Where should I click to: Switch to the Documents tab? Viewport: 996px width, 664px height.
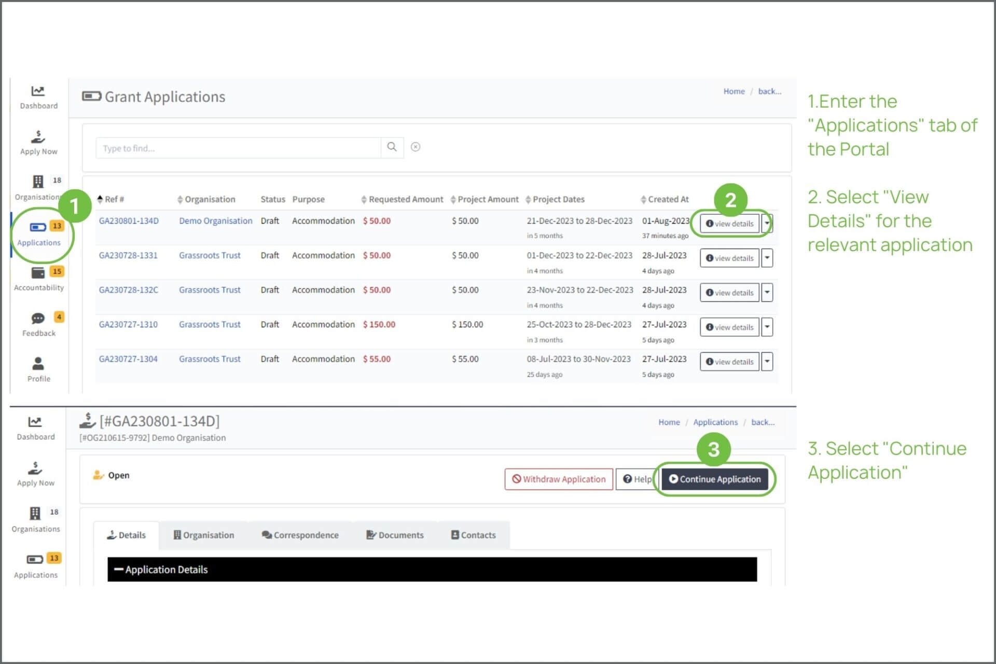click(x=395, y=535)
